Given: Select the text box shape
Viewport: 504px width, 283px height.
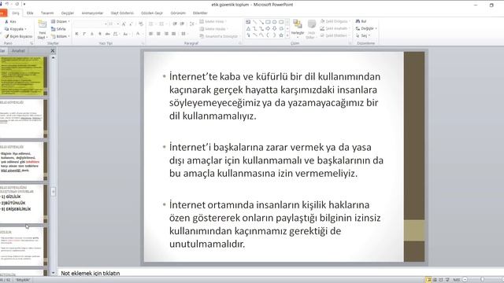Looking at the screenshot, I should pos(248,22).
